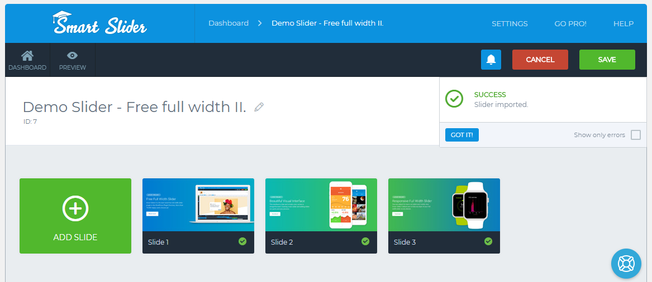Open the notifications bell

pyautogui.click(x=491, y=60)
